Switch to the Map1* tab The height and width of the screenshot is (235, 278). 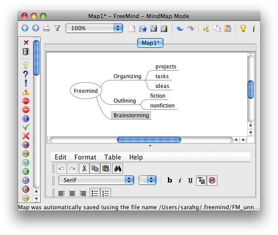150,43
